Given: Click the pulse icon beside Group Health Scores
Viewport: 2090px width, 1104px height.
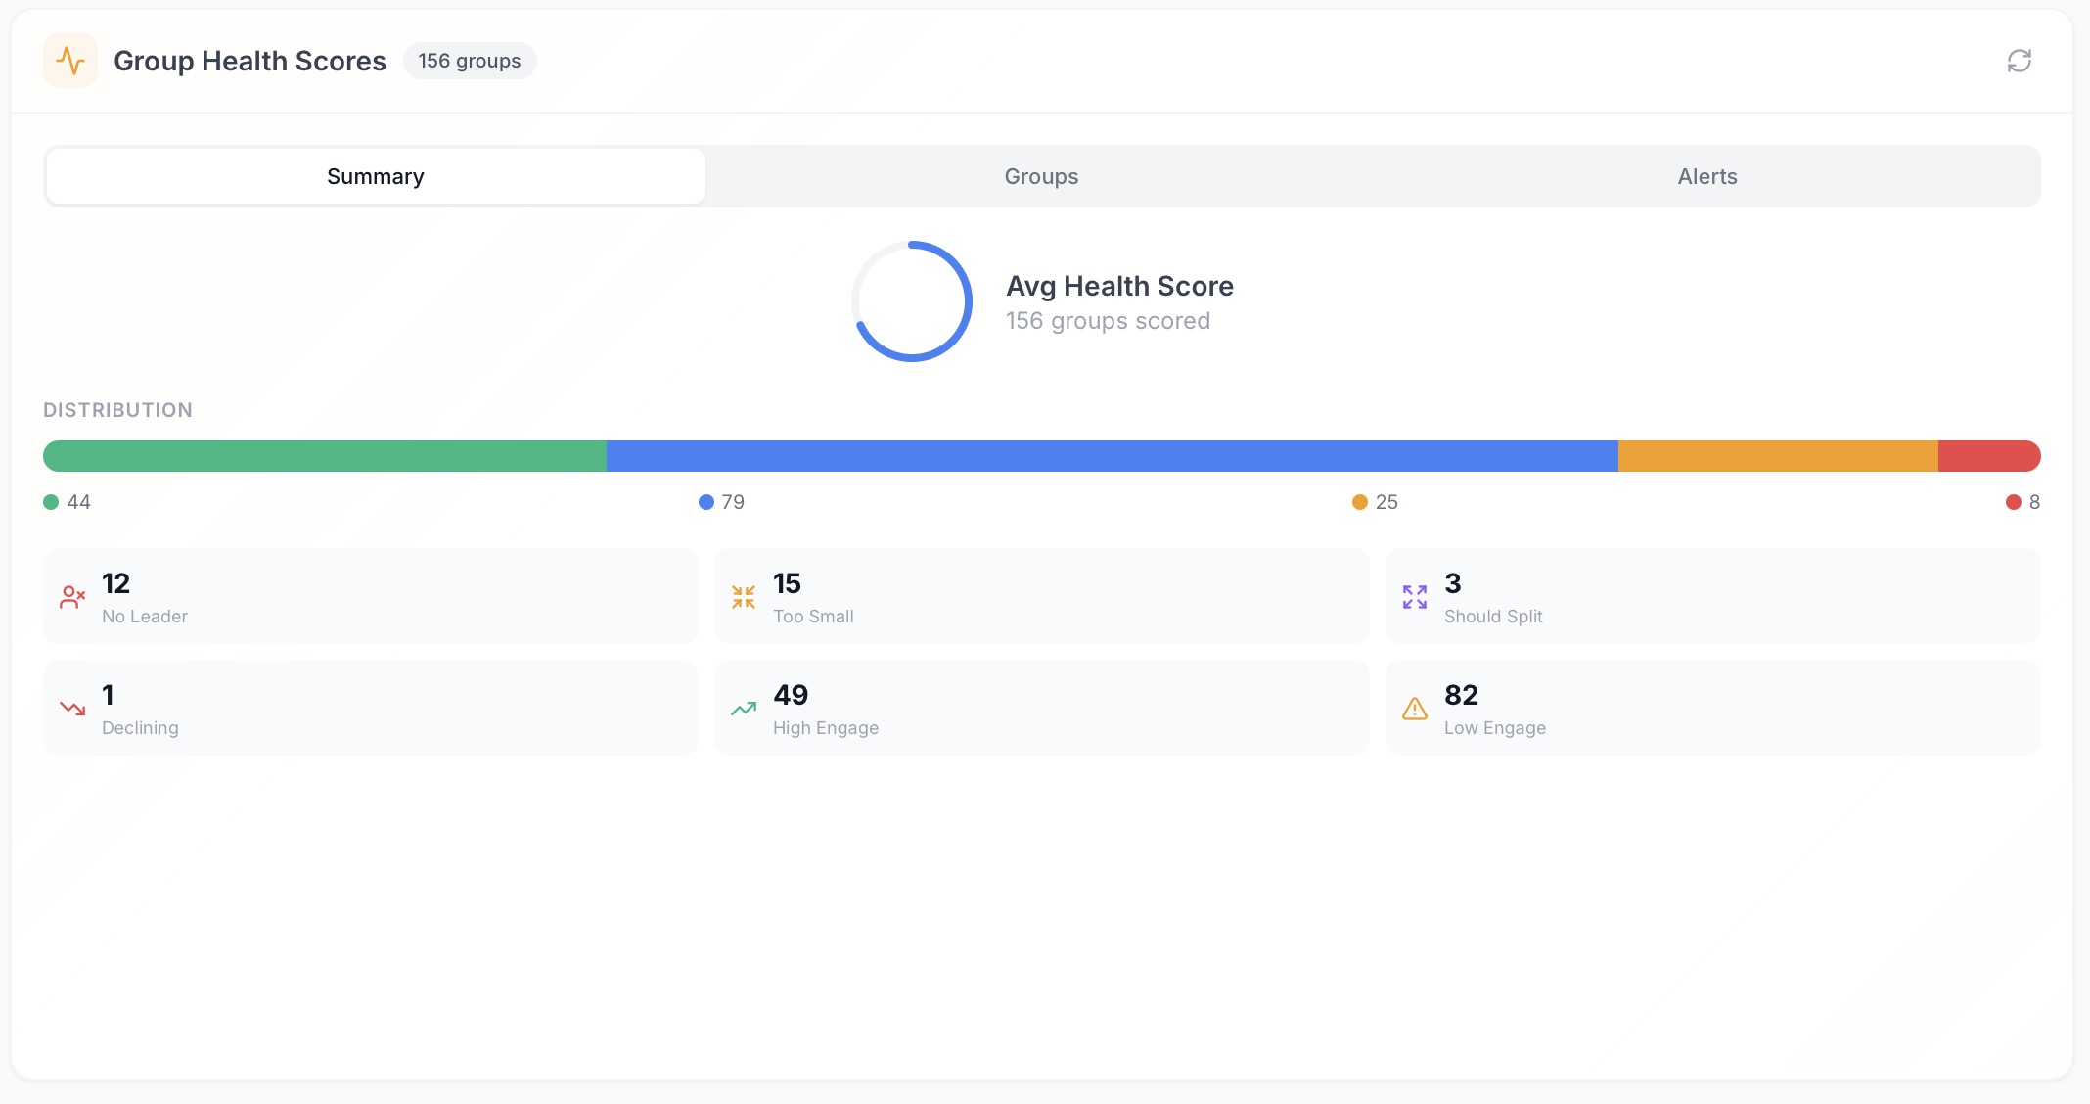Looking at the screenshot, I should [x=70, y=60].
